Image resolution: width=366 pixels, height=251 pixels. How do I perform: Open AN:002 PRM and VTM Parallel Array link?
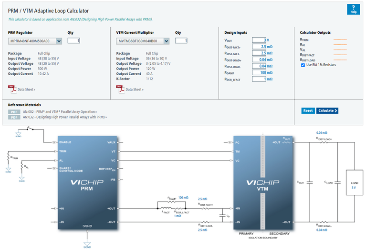pyautogui.click(x=60, y=111)
